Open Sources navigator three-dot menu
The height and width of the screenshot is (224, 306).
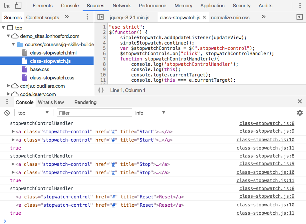[x=87, y=17]
